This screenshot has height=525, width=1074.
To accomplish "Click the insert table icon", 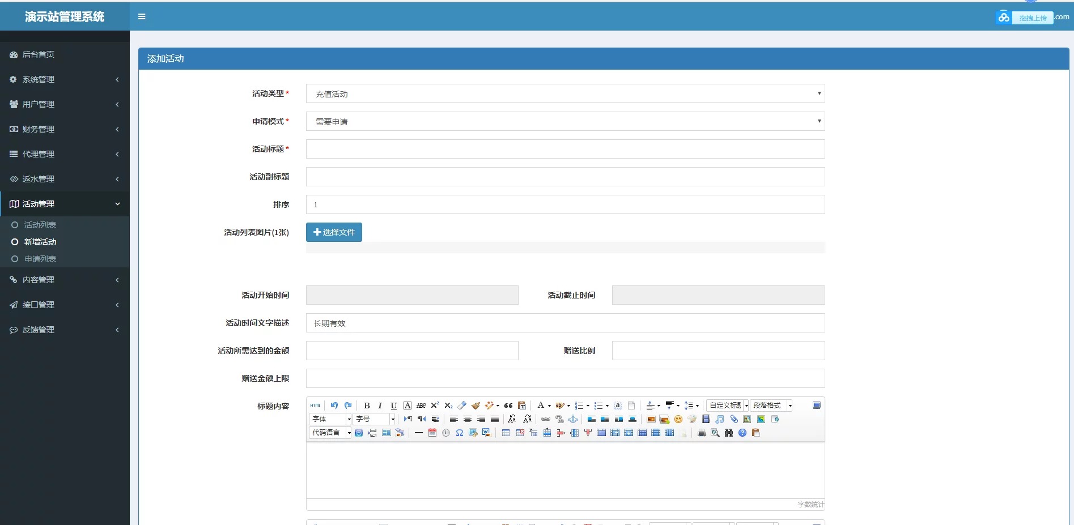I will coord(506,433).
